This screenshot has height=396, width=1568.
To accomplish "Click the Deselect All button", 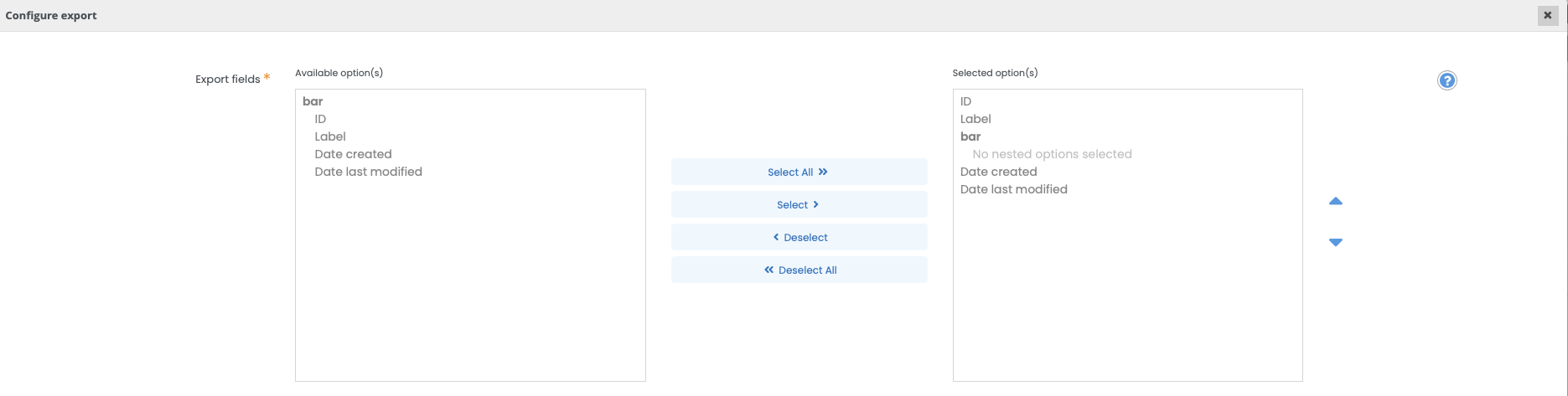I will pos(799,270).
